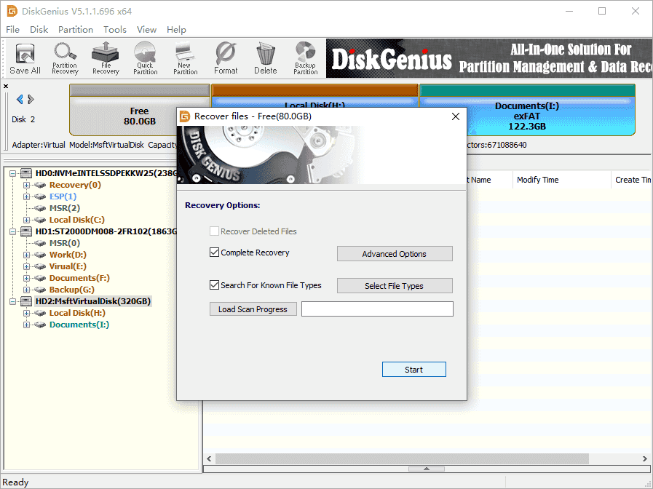Click the scan progress file path field
Image resolution: width=653 pixels, height=489 pixels.
377,309
